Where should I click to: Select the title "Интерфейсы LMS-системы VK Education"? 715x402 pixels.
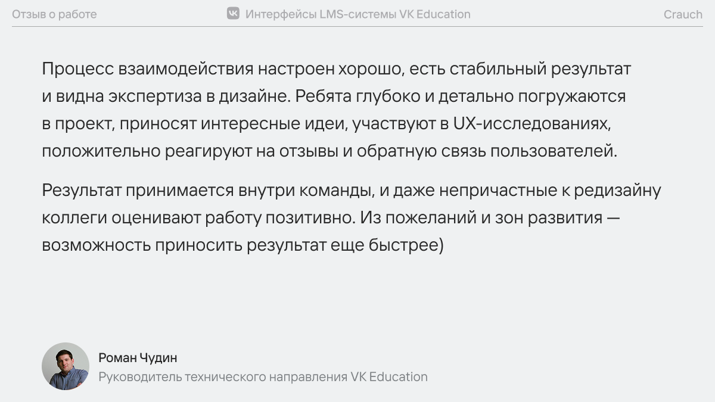coord(358,14)
